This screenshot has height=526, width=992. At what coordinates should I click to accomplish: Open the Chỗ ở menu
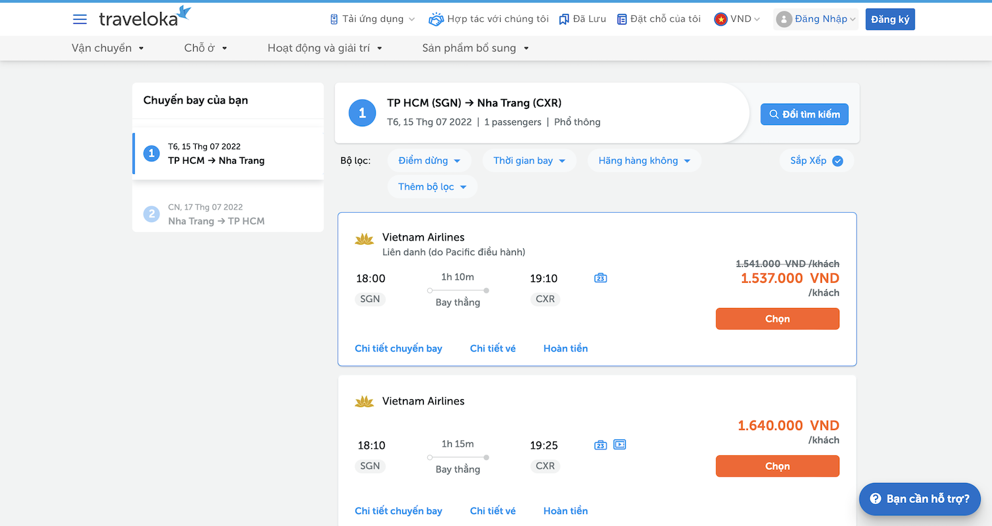tap(206, 48)
